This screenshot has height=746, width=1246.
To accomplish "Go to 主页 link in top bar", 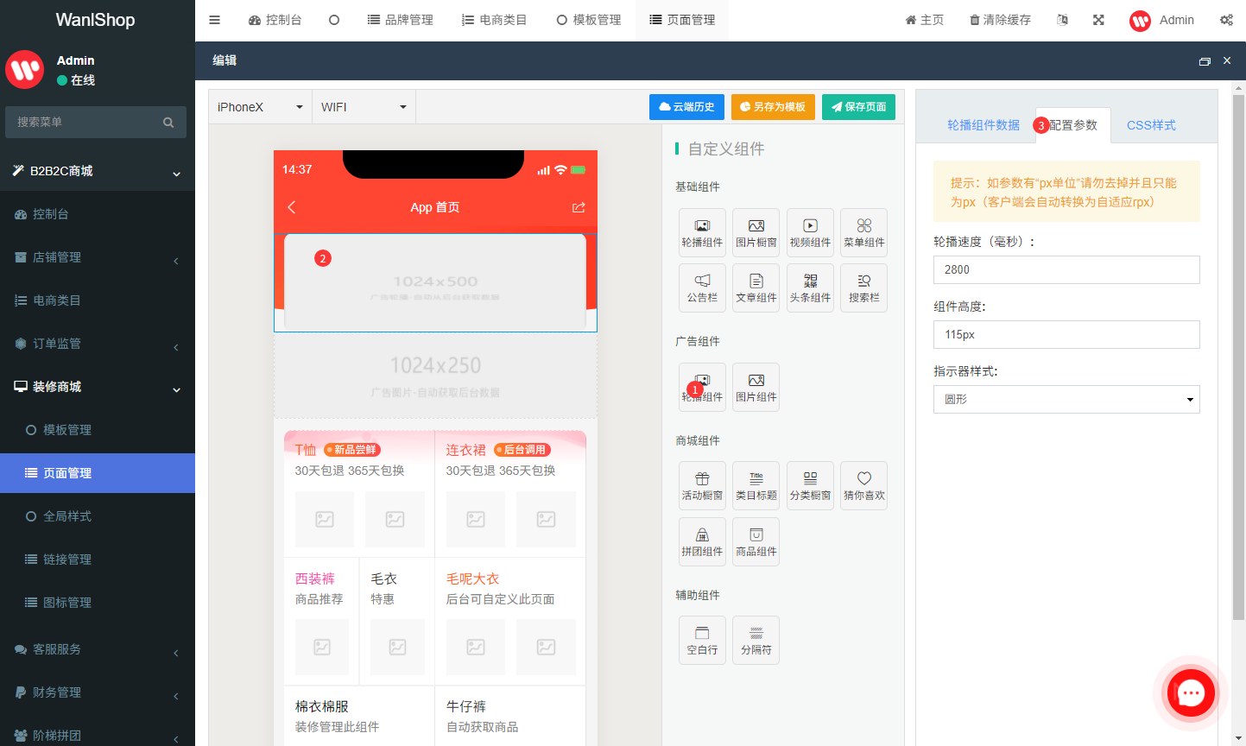I will click(924, 20).
